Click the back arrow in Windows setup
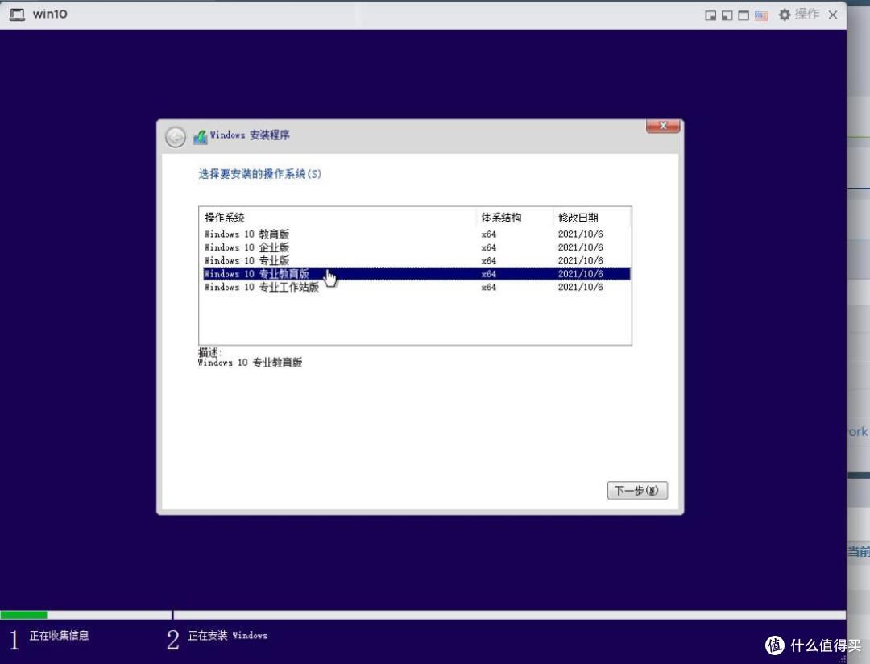The image size is (870, 664). tap(176, 136)
